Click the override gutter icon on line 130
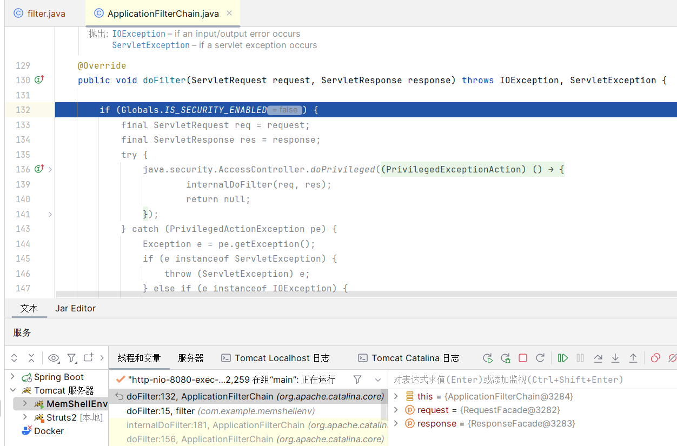Screen dimensions: 677x446 tap(39, 80)
